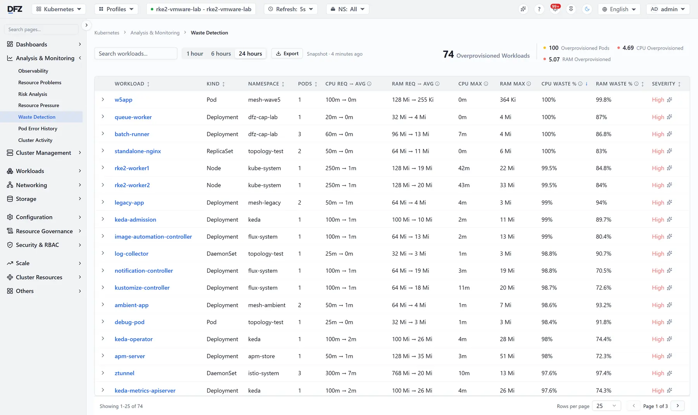Image resolution: width=698 pixels, height=415 pixels.
Task: Sort by NAMESPACE column arrows
Action: pos(283,84)
